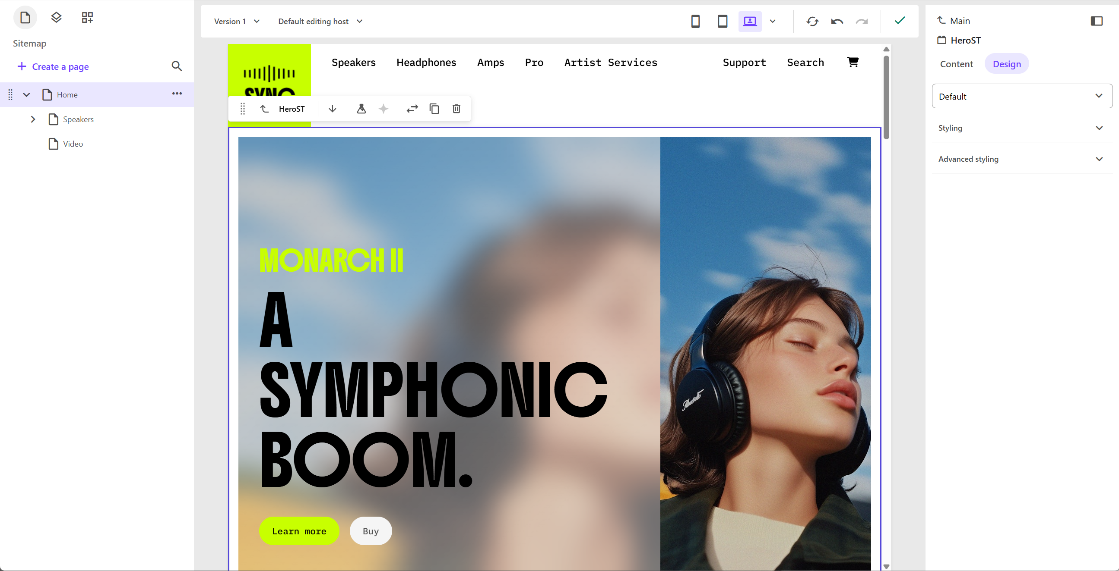Click the Buy button
Screen dimensions: 1119x571
[371, 530]
